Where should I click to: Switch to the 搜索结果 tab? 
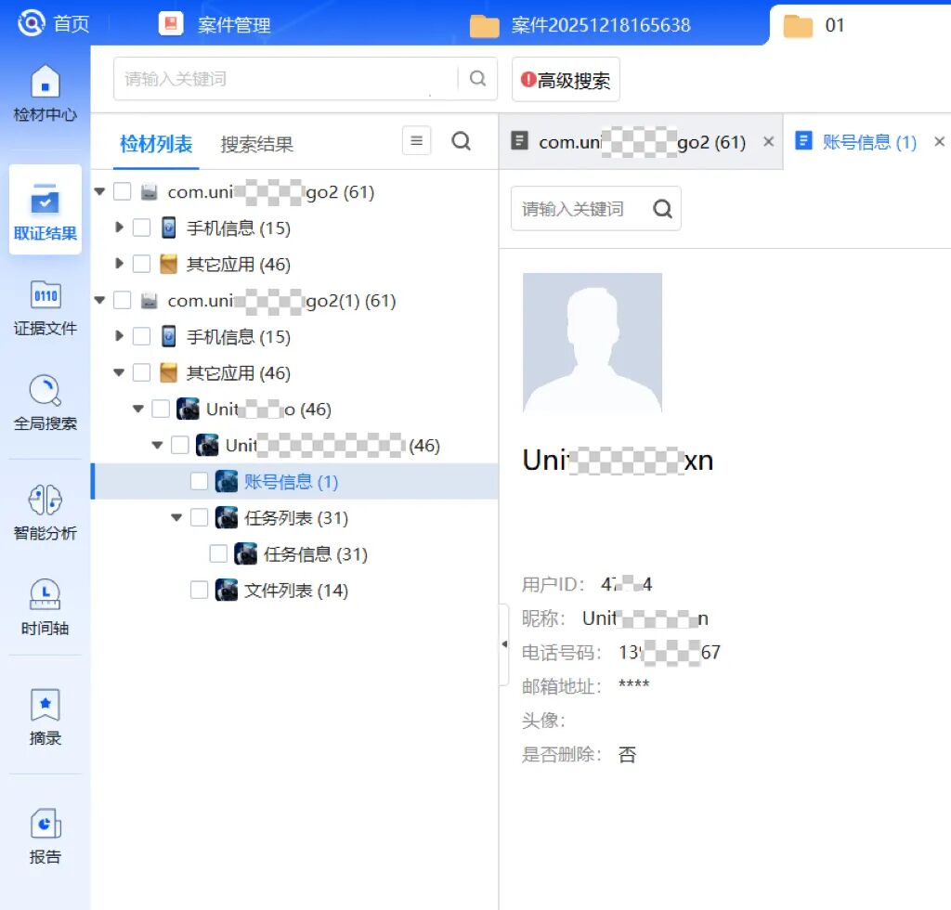256,144
